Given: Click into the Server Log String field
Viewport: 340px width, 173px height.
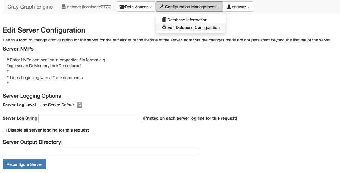Looking at the screenshot, I should click(x=90, y=118).
